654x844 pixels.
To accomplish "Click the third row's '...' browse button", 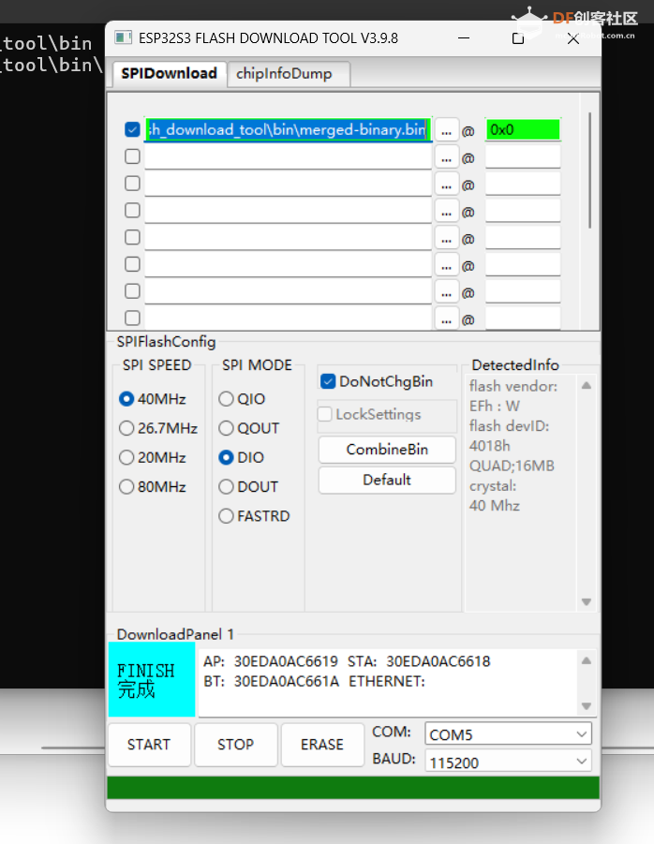I will [x=446, y=185].
